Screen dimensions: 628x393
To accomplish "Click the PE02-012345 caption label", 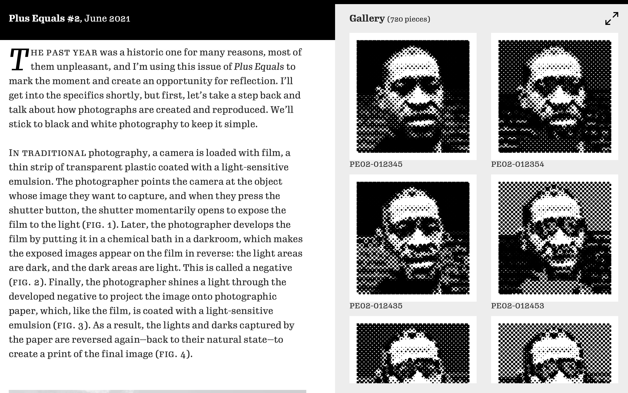I will (x=376, y=164).
